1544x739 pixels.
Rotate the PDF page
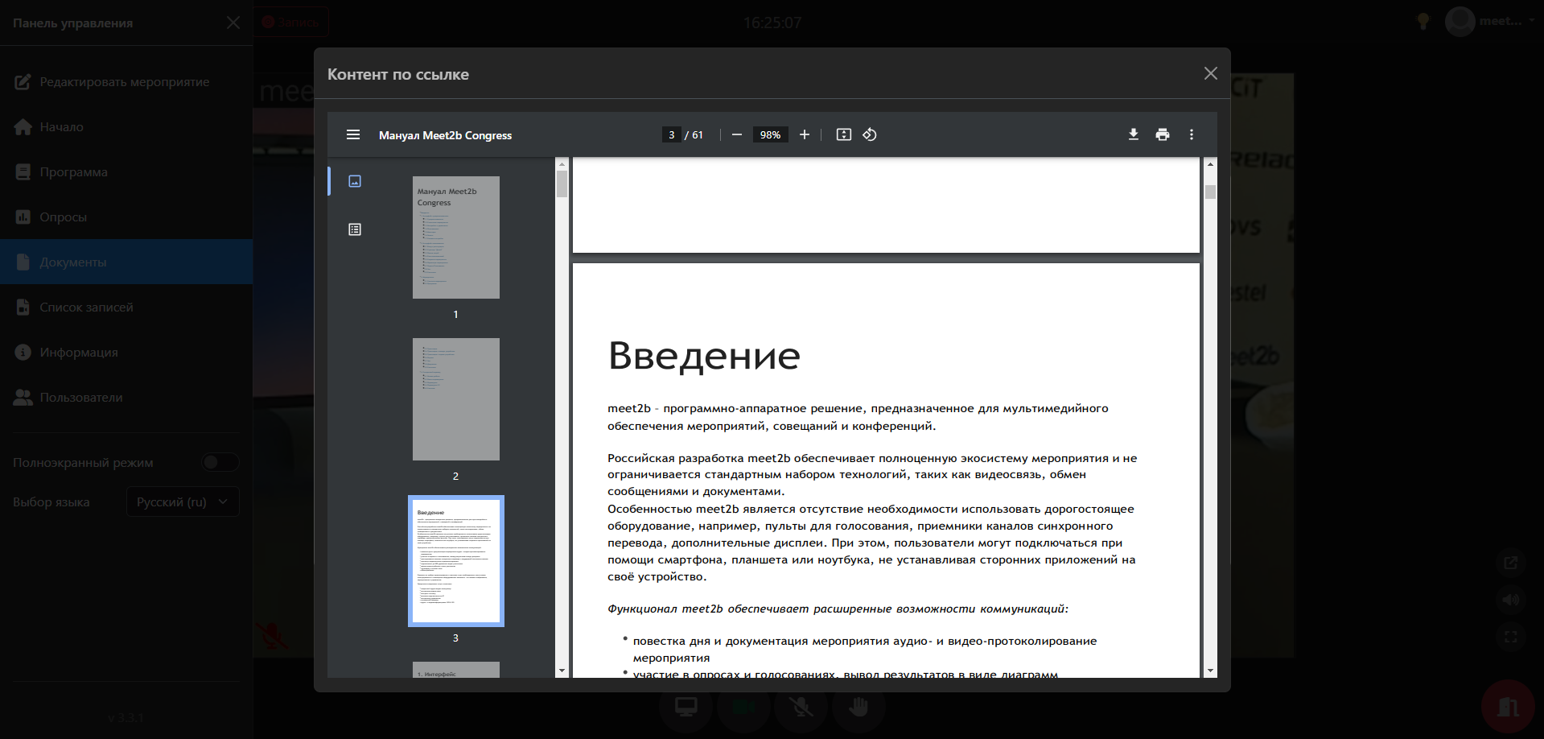coord(870,134)
